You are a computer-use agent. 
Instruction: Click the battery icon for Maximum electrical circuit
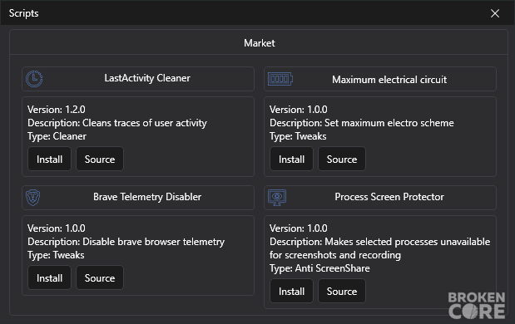[x=280, y=79]
